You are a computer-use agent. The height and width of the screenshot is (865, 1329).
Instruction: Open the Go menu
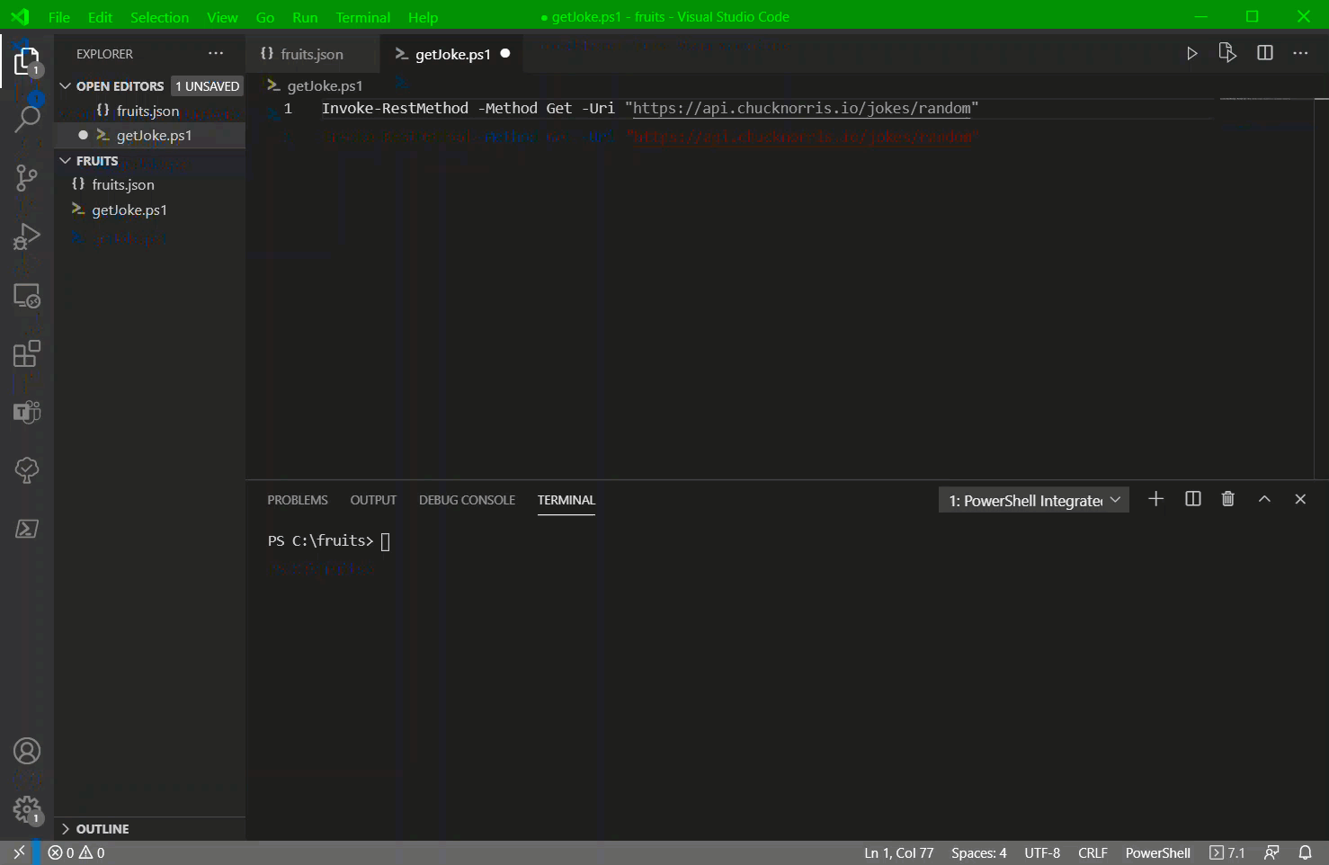[265, 17]
